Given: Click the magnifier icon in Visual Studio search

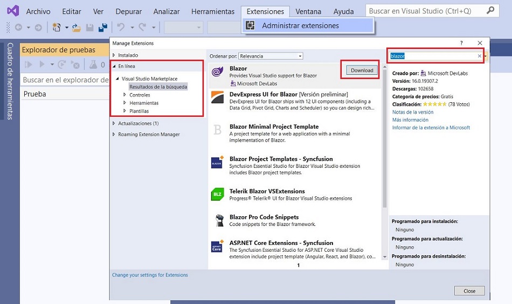Looking at the screenshot, I should point(490,11).
